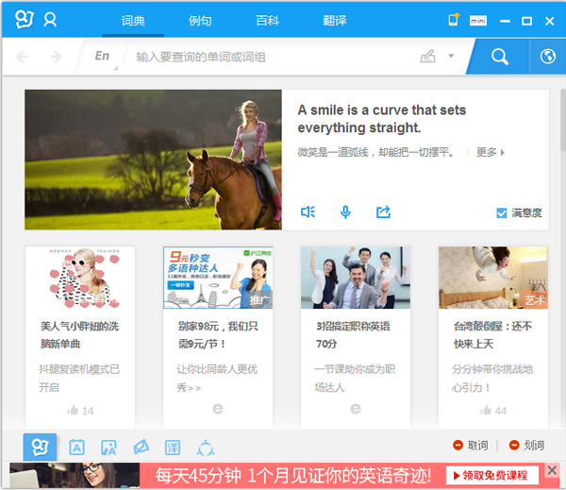
Task: Switch to mini window mode
Action: (479, 20)
